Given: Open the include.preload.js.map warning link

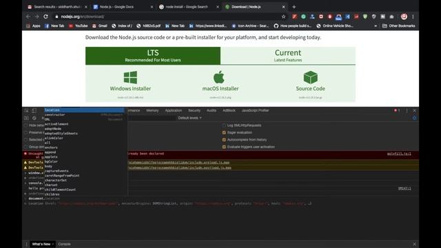Looking at the screenshot, I should click(x=179, y=163).
